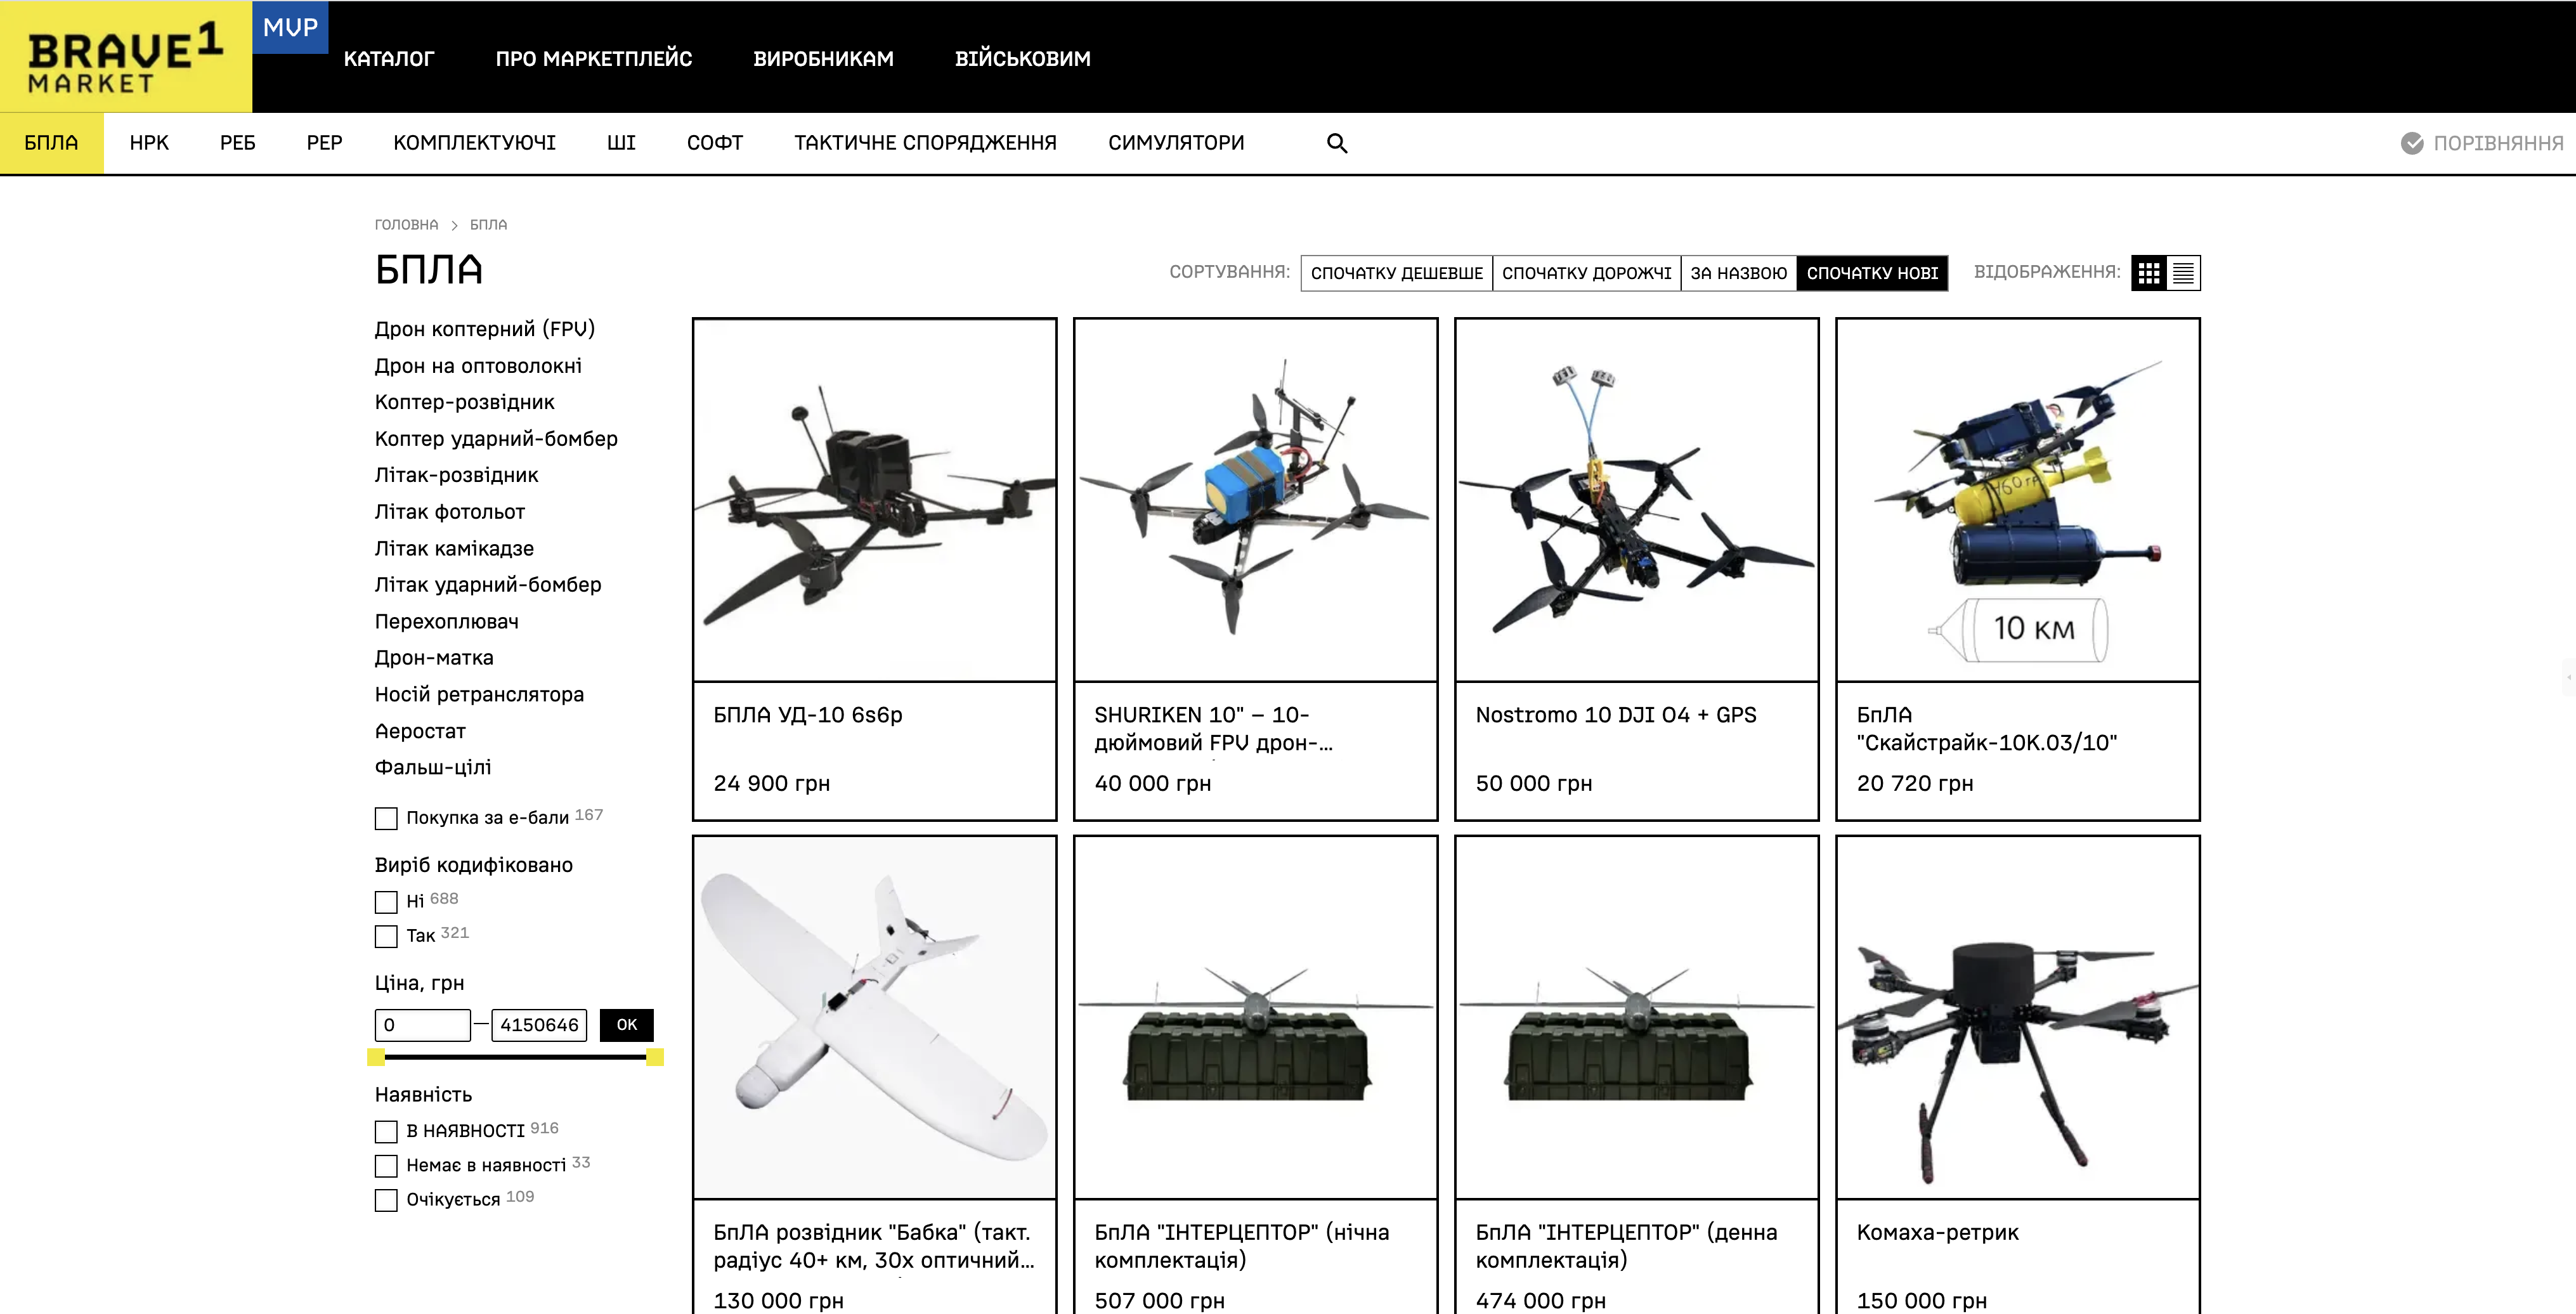Switch to list view display
The height and width of the screenshot is (1314, 2576).
(x=2183, y=273)
